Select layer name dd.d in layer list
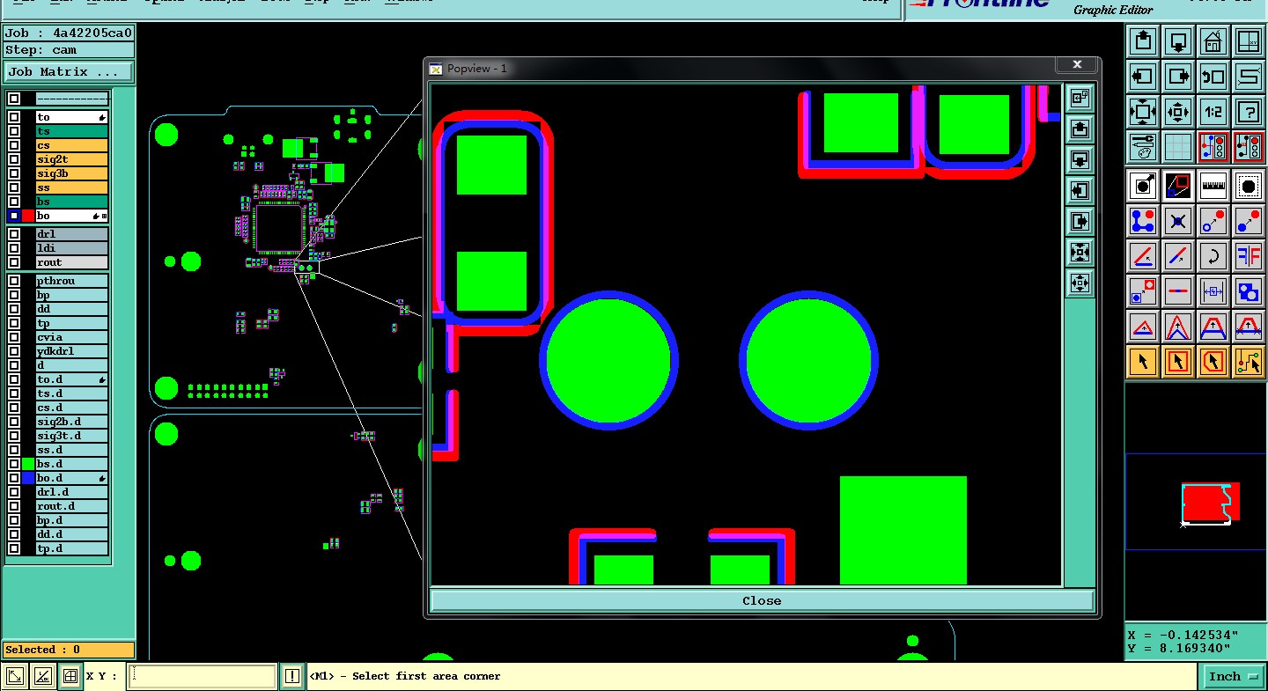This screenshot has width=1268, height=691. pyautogui.click(x=71, y=534)
